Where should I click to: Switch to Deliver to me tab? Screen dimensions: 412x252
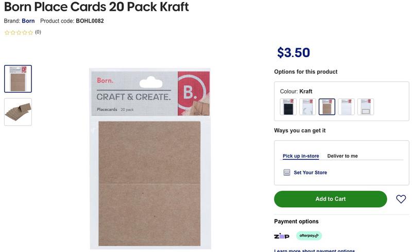tap(342, 156)
